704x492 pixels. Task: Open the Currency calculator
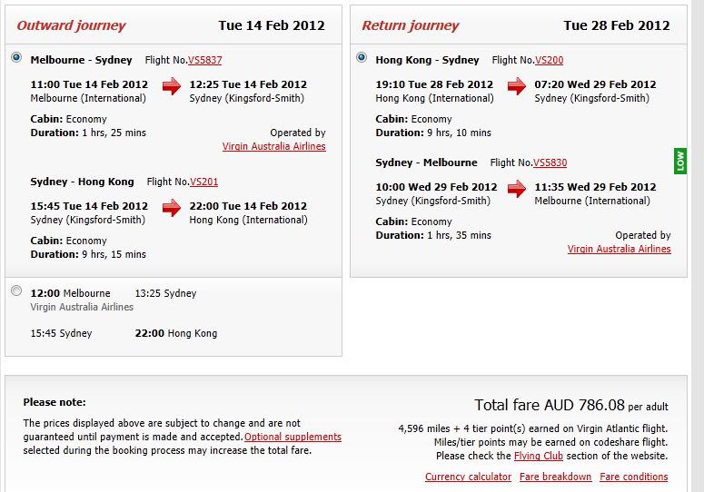[x=469, y=477]
